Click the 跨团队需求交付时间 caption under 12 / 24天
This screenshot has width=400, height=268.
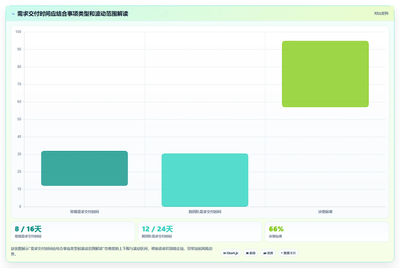click(157, 236)
